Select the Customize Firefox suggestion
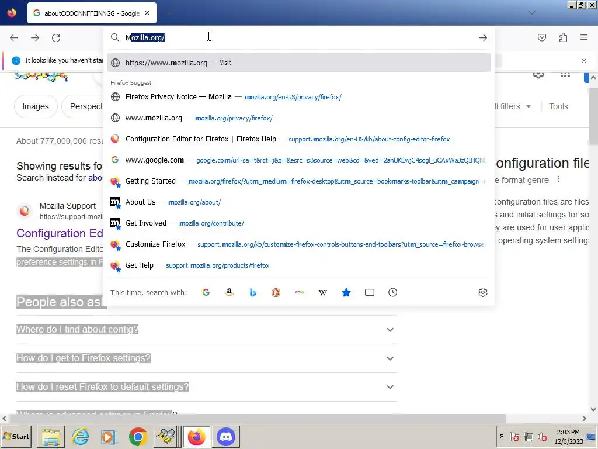This screenshot has width=598, height=449. point(298,244)
